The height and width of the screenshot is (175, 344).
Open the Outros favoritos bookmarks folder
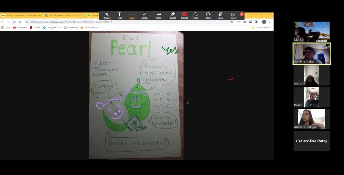261,27
